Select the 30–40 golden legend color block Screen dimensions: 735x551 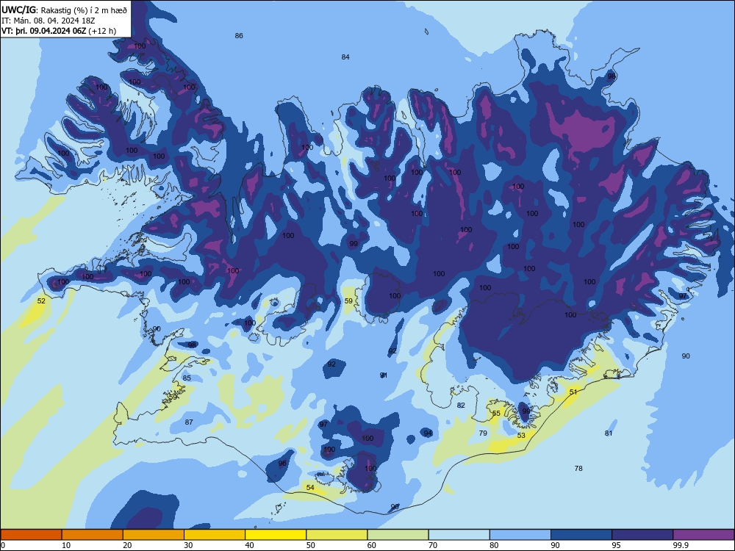point(215,535)
